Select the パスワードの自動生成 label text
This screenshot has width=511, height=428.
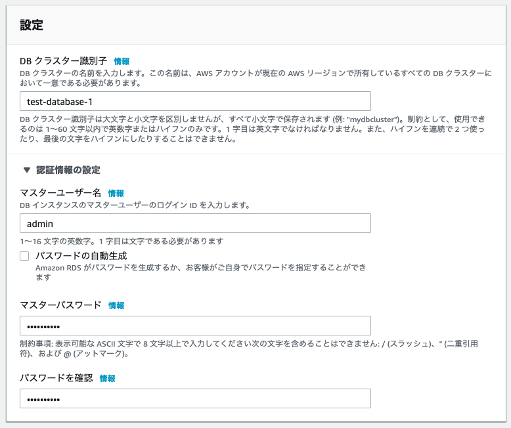81,256
